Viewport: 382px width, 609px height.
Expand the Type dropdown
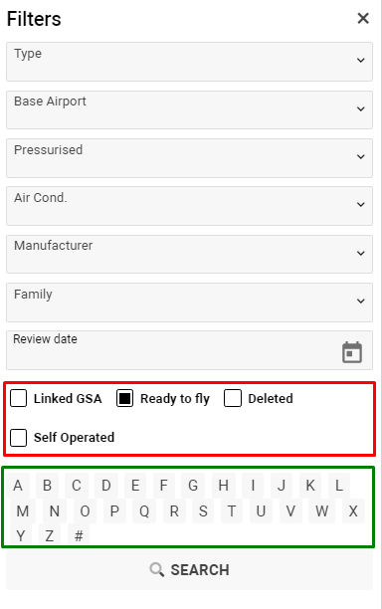point(189,62)
